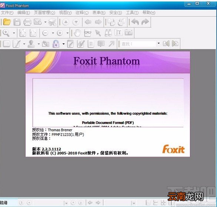Open the email icon dropdown arrow
This screenshot has height=207, width=217.
pyautogui.click(x=45, y=22)
